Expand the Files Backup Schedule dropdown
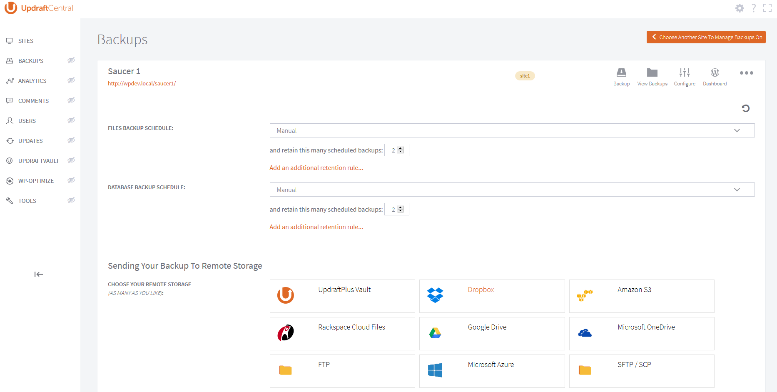Viewport: 777px width, 392px height. coord(512,130)
